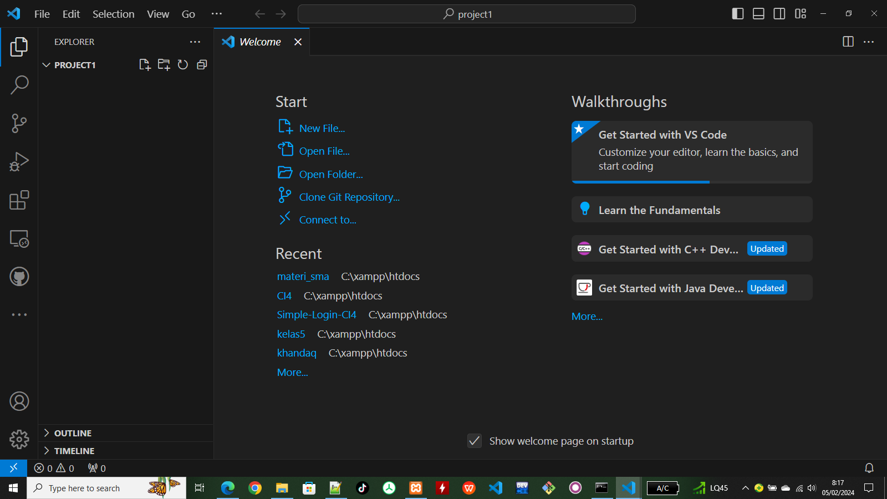Image resolution: width=887 pixels, height=499 pixels.
Task: Open the File menu
Action: (x=42, y=14)
